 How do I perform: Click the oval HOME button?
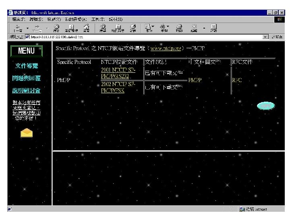pos(266,106)
